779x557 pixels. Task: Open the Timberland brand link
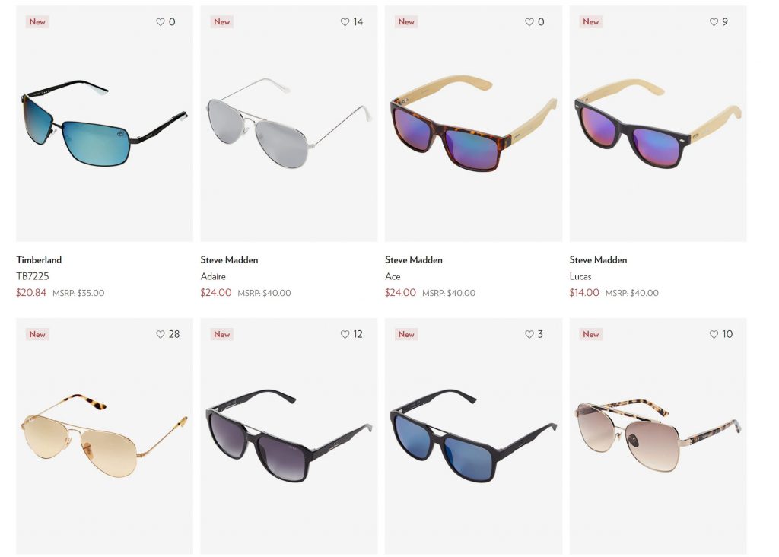(x=39, y=260)
